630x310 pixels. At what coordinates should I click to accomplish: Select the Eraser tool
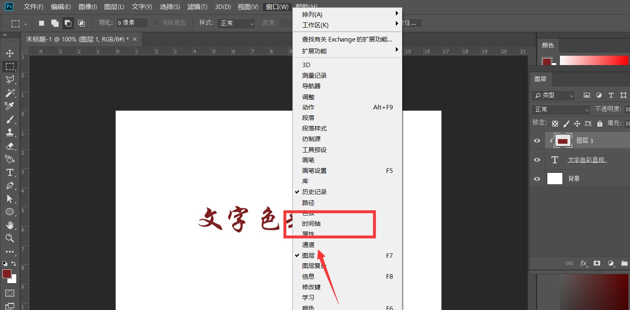pyautogui.click(x=10, y=146)
